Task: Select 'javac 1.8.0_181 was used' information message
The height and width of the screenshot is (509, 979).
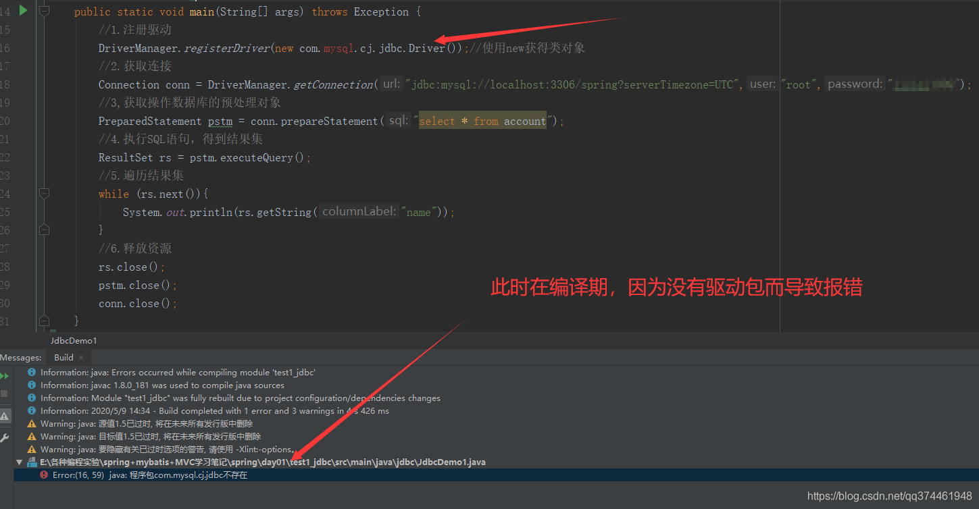Action: (162, 385)
